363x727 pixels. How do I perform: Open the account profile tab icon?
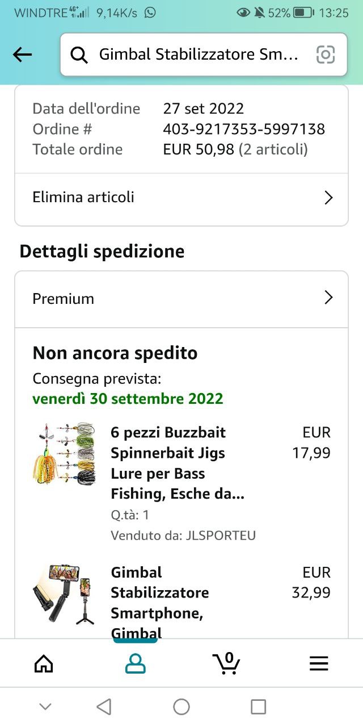135,663
